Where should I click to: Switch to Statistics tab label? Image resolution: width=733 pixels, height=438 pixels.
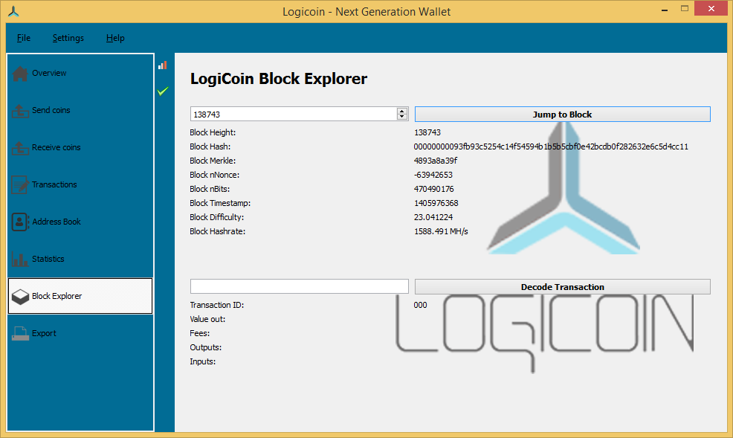coord(48,259)
